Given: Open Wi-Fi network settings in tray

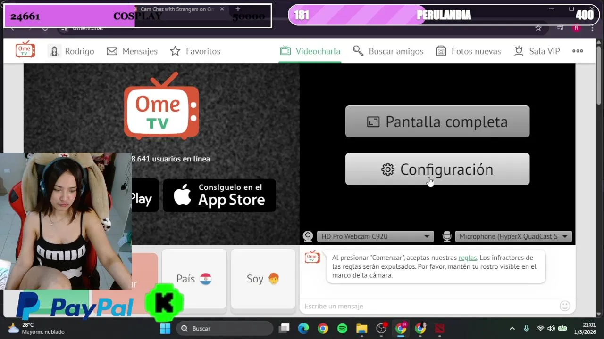Looking at the screenshot, I should (x=540, y=328).
